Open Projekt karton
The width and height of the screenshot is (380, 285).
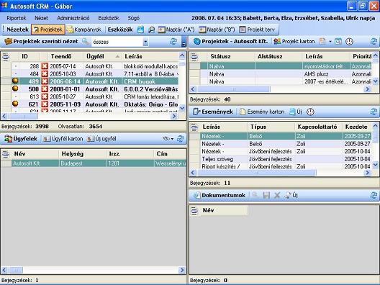[294, 42]
